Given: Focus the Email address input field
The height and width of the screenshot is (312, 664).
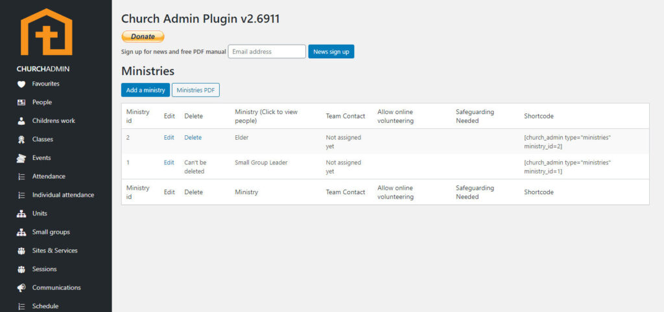Looking at the screenshot, I should click(x=267, y=52).
